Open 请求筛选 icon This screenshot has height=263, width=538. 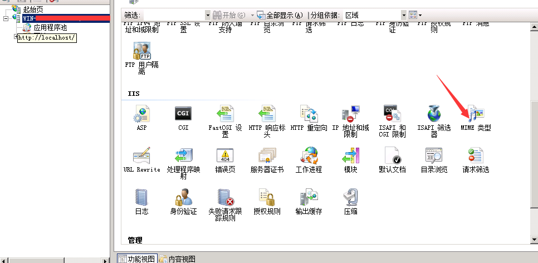click(476, 155)
